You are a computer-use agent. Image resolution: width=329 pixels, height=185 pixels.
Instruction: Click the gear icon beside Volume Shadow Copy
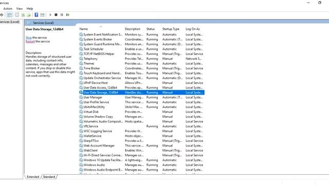[x=81, y=117]
